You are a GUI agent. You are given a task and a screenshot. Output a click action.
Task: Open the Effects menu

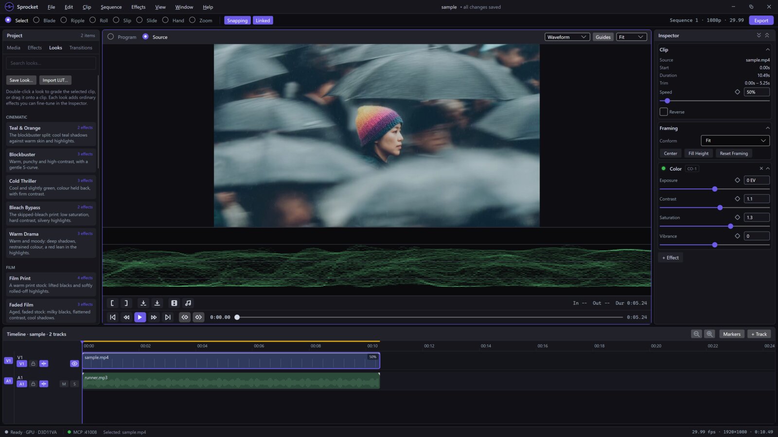tap(138, 7)
